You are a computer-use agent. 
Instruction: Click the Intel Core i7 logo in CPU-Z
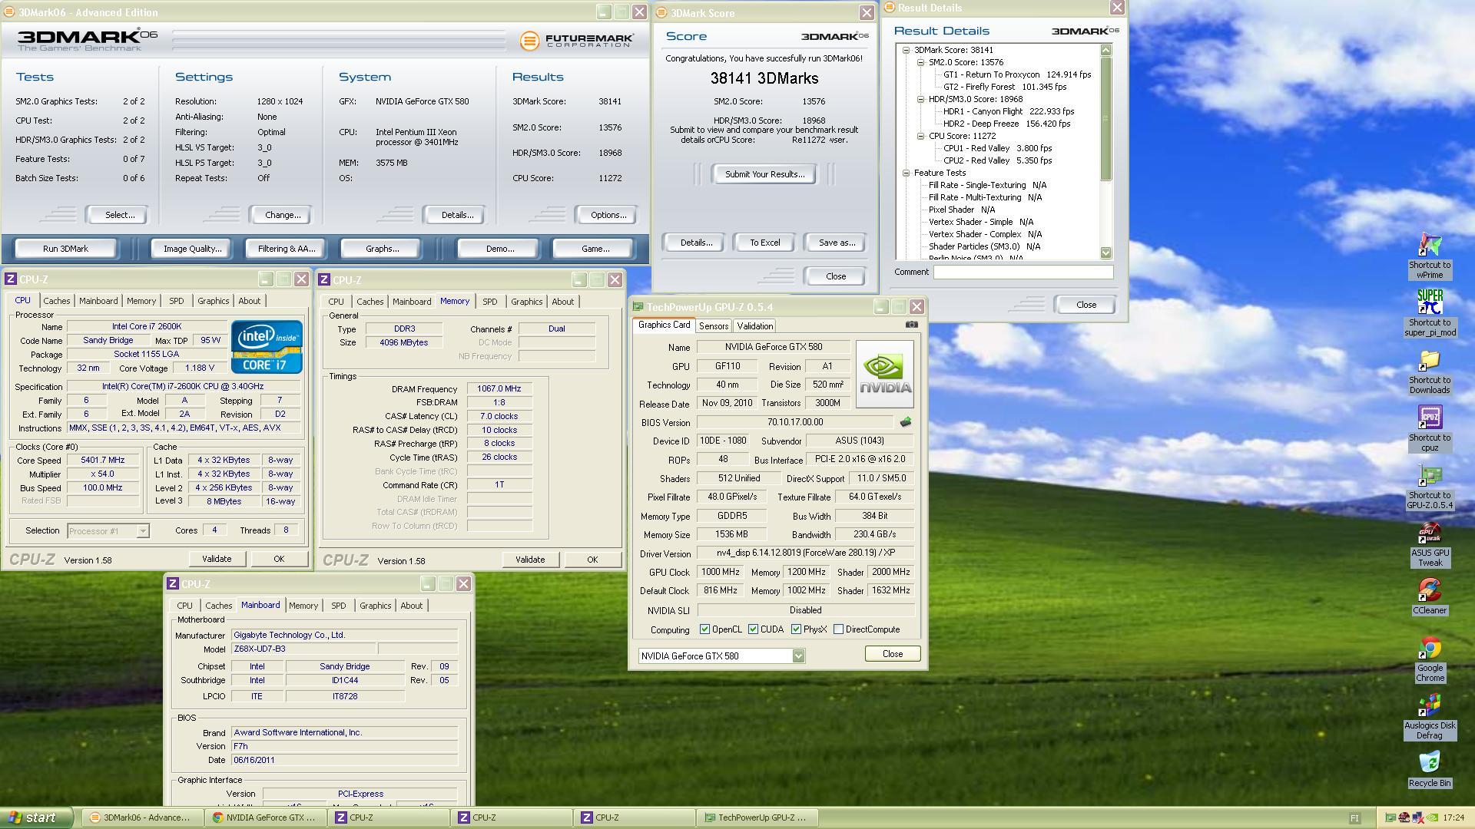point(267,347)
